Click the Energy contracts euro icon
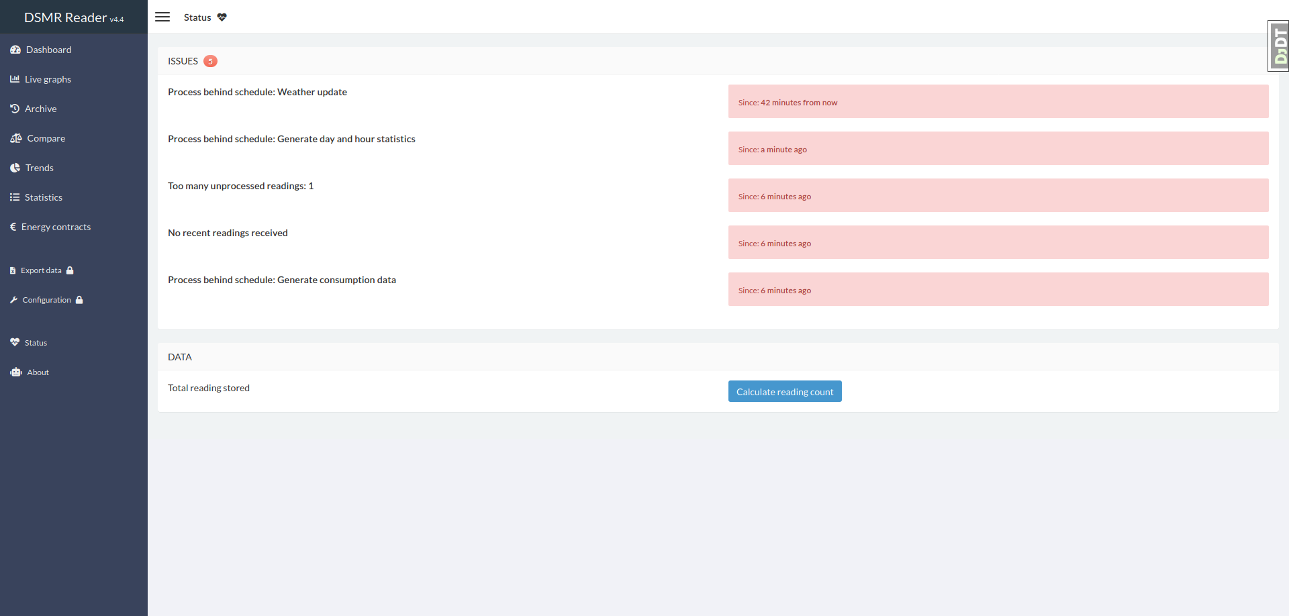 pyautogui.click(x=13, y=227)
